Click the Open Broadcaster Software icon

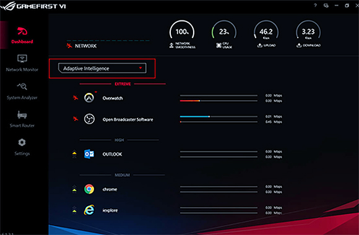pyautogui.click(x=89, y=119)
